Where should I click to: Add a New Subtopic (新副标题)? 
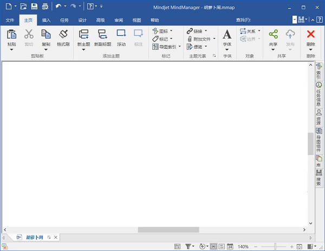(102, 34)
